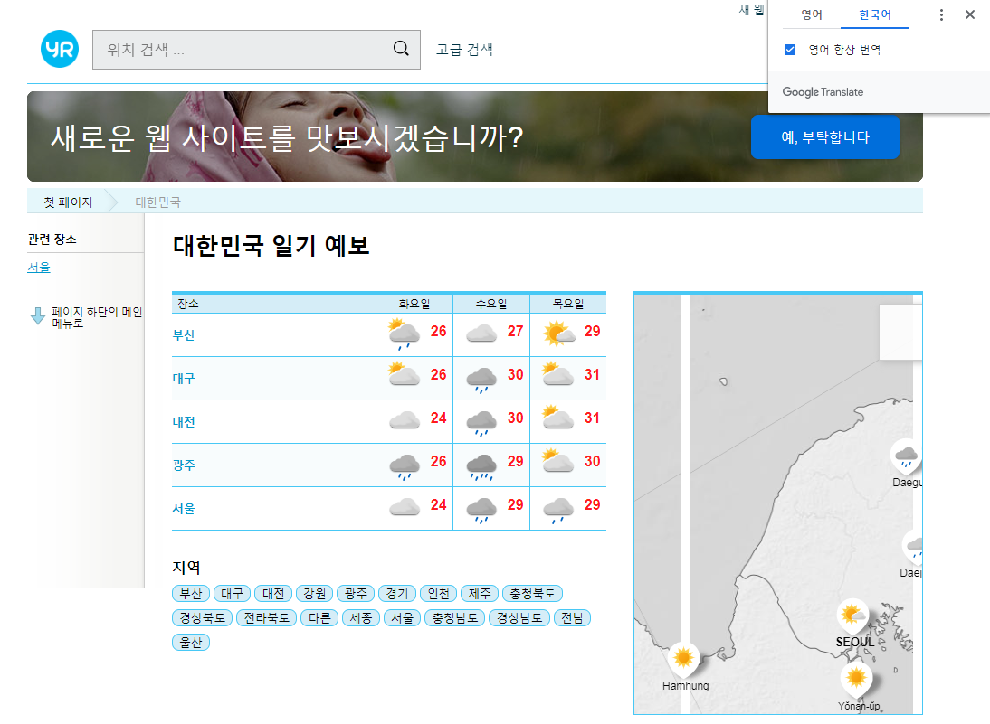Click 화요일 column header

414,304
